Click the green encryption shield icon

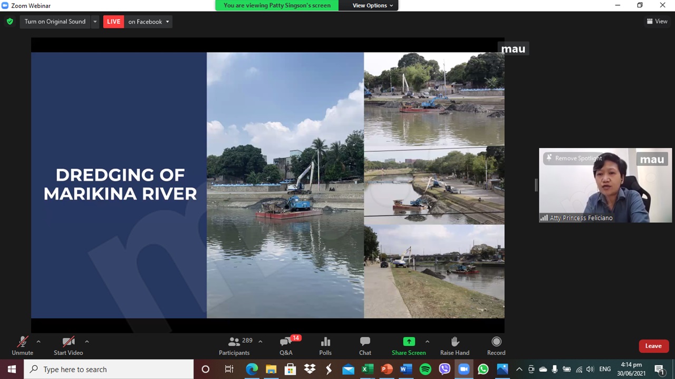(9, 22)
